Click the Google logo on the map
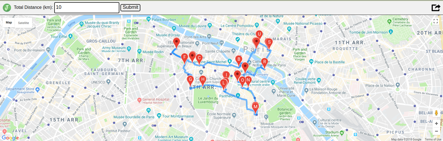The width and height of the screenshot is (443, 141). click(11, 137)
